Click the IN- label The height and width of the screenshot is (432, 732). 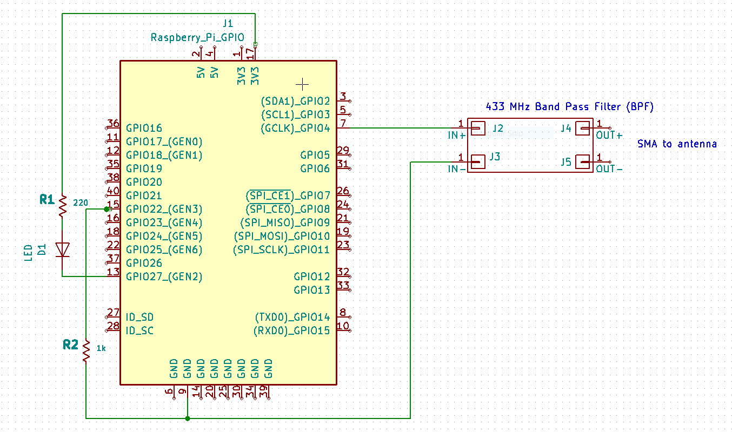(457, 169)
